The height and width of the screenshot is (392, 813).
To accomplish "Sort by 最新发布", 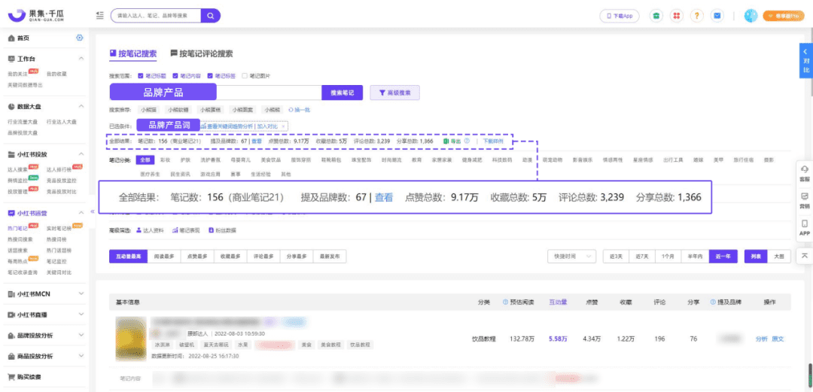I will (330, 257).
